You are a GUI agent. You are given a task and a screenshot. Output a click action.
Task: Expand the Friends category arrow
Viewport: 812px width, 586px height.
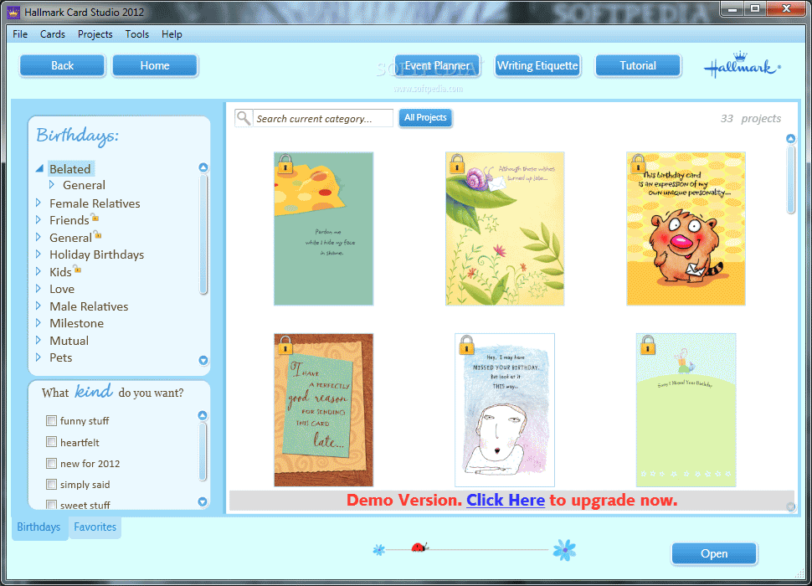pos(39,219)
